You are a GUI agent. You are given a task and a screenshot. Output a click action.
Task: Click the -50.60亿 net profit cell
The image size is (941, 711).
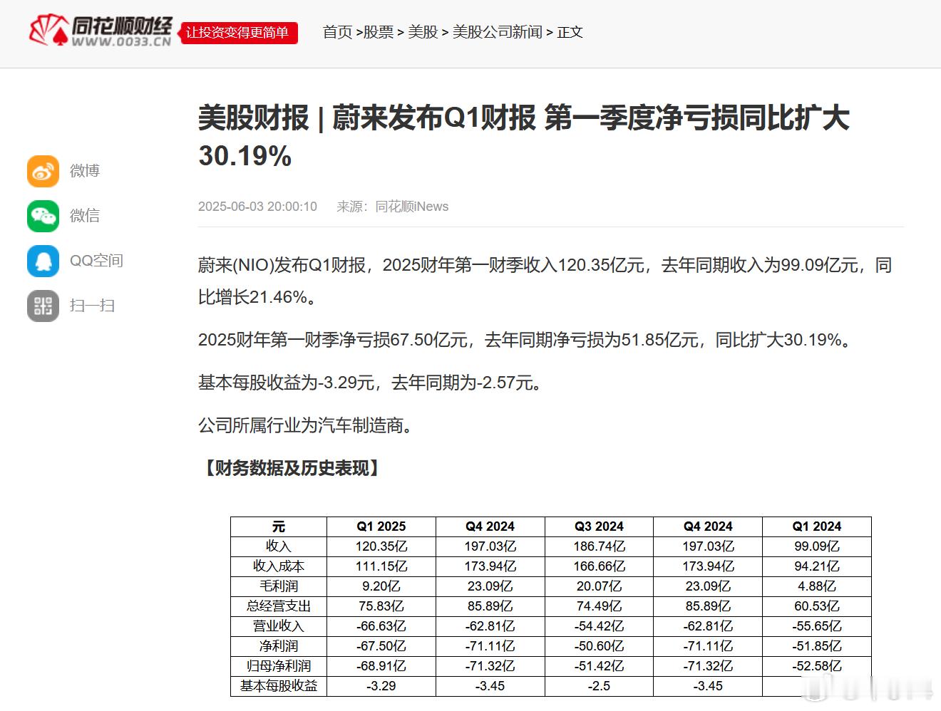[x=599, y=646]
